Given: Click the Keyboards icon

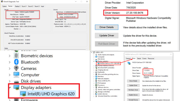Looking at the screenshot, I should pos(96,72).
